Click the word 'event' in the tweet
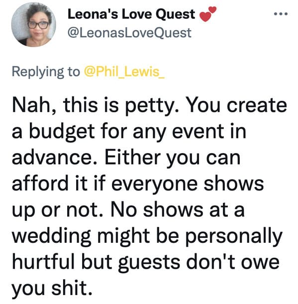This screenshot has width=298, height=304. coord(198,132)
